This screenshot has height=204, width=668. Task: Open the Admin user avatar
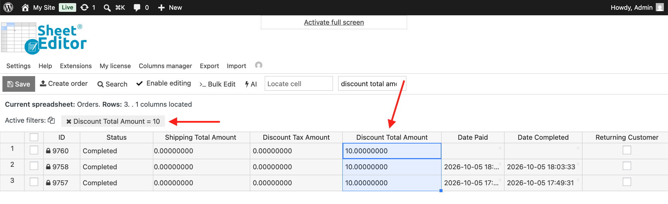[x=660, y=7]
